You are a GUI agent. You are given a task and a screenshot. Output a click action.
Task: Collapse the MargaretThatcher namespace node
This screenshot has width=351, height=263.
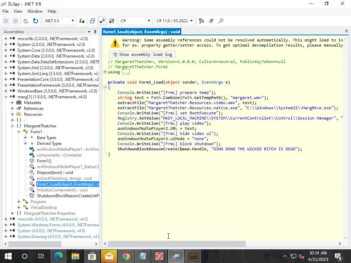(12, 126)
